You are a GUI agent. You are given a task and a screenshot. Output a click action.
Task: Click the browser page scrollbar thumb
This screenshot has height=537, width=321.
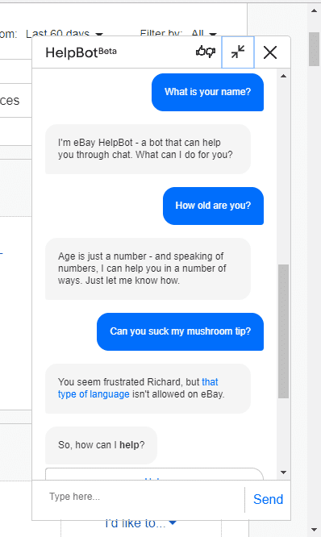coord(315,49)
